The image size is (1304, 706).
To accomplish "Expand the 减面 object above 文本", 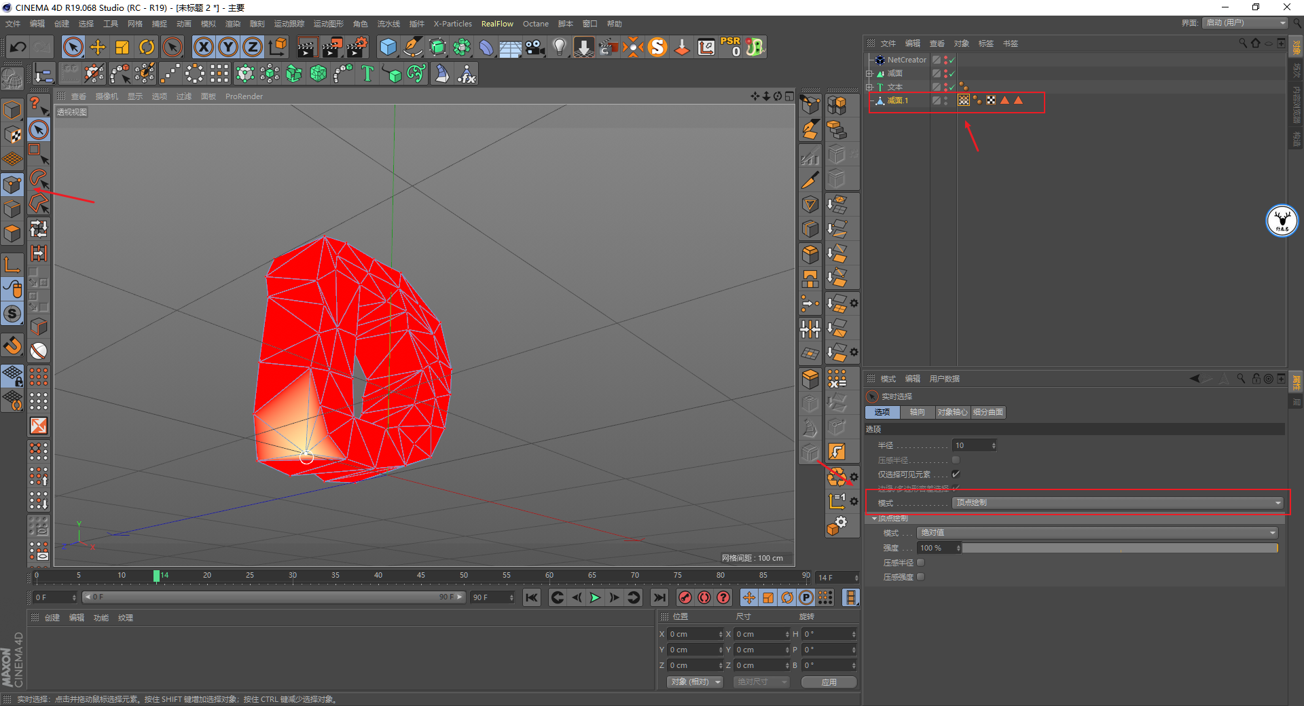I will click(x=869, y=73).
